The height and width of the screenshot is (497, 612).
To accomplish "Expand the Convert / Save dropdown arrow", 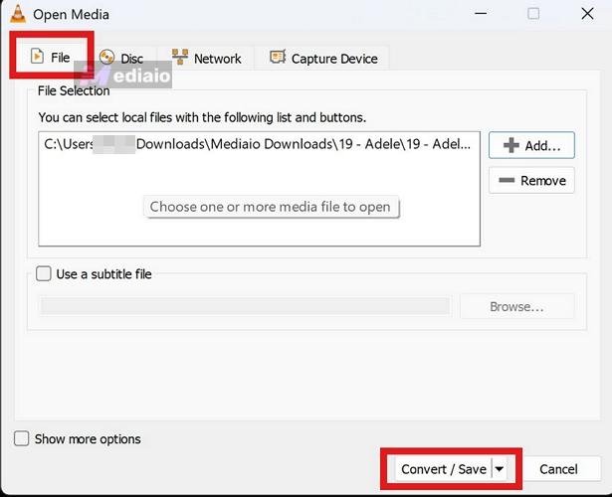I will pos(500,469).
